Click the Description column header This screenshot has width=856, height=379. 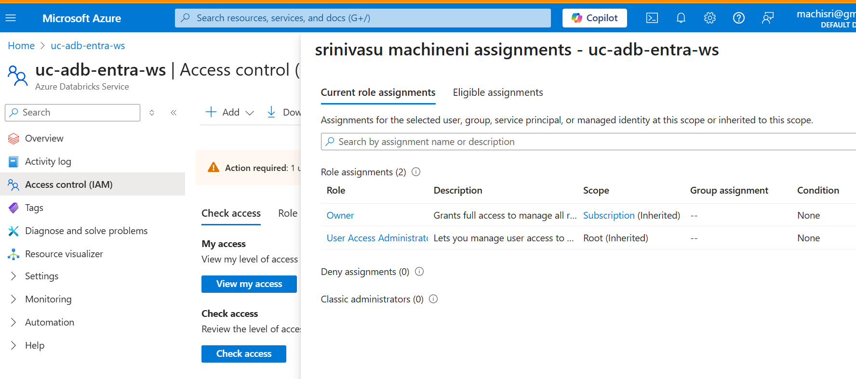[458, 190]
